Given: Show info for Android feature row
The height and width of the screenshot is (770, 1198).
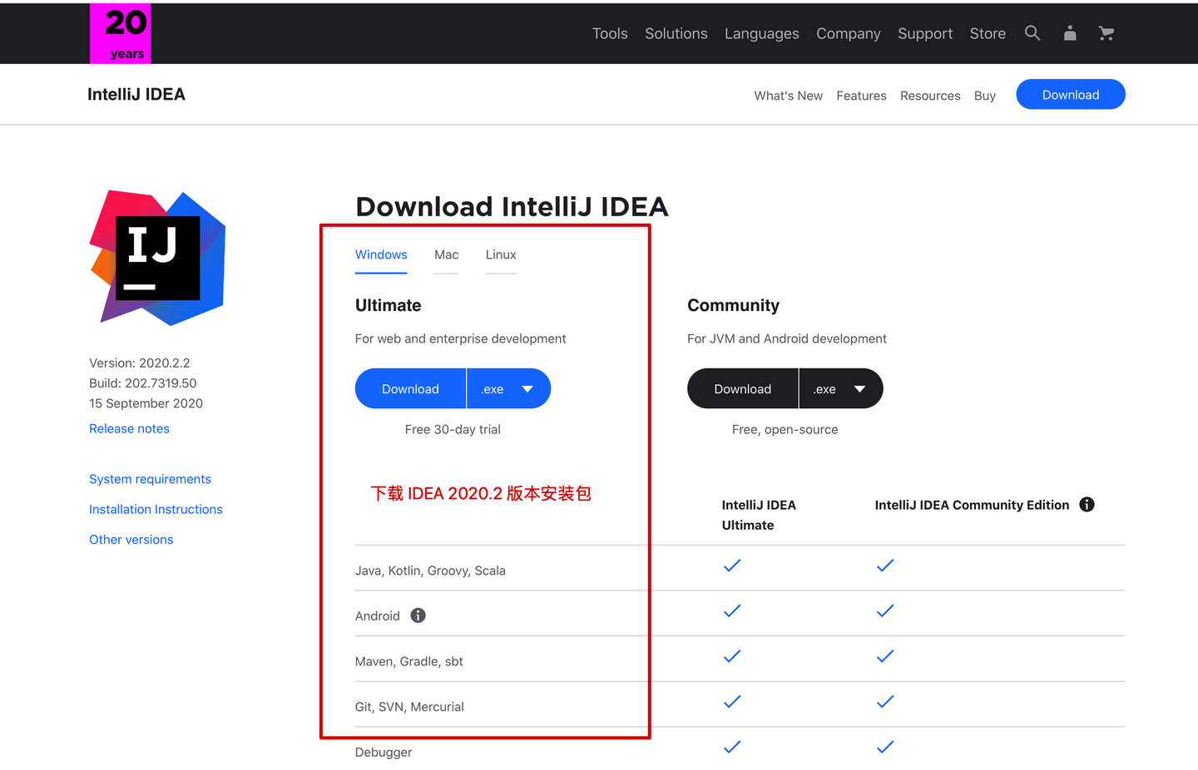Looking at the screenshot, I should tap(418, 615).
